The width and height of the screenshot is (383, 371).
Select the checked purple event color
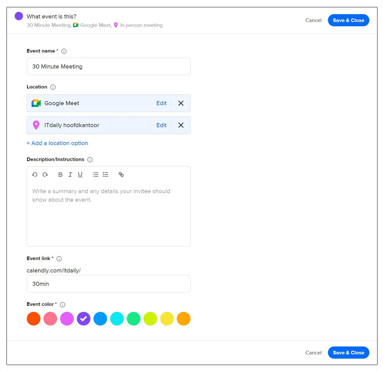click(84, 319)
